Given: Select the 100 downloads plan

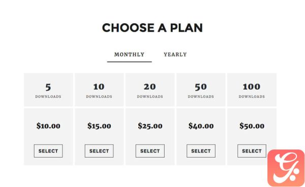Looking at the screenshot, I should point(252,151).
